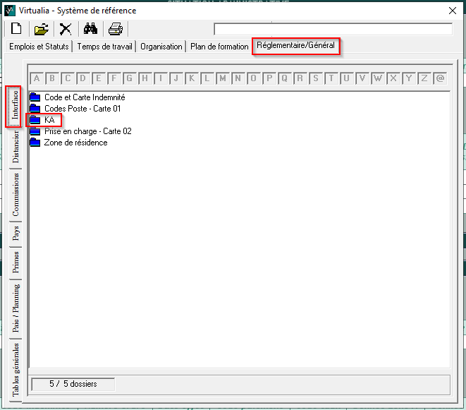Filter list by letter A button
The width and height of the screenshot is (466, 410).
(x=37, y=78)
